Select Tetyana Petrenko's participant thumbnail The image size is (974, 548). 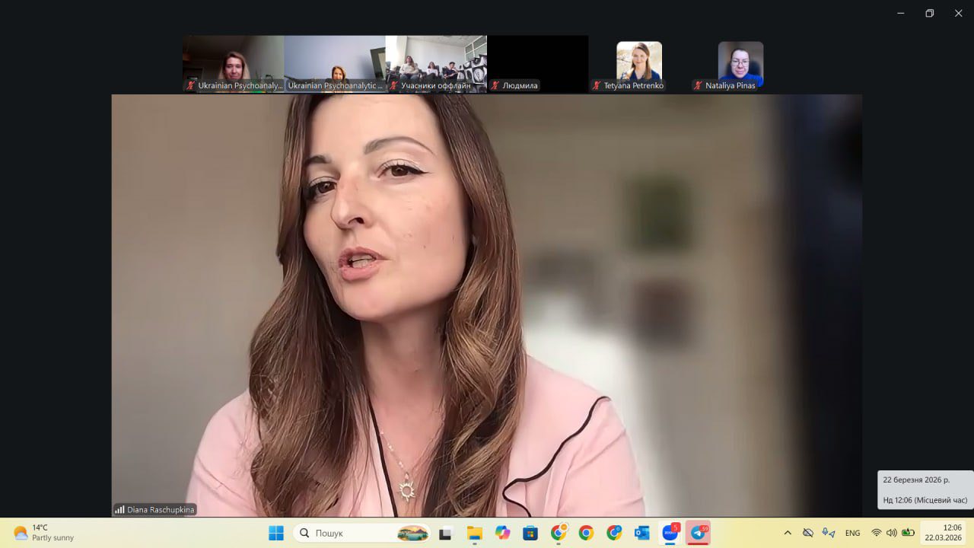click(x=638, y=64)
